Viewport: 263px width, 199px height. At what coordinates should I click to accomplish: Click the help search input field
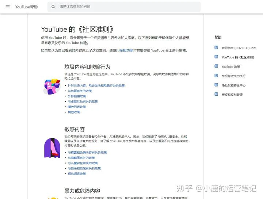(x=124, y=7)
